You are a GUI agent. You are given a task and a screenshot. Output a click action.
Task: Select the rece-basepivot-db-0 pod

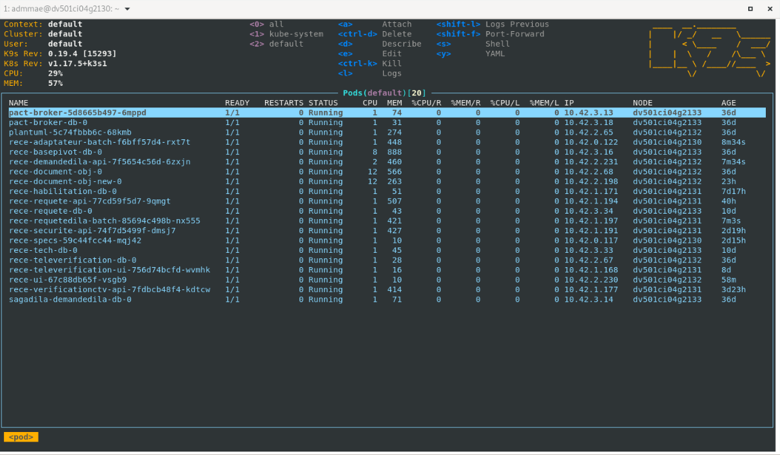click(x=387, y=152)
